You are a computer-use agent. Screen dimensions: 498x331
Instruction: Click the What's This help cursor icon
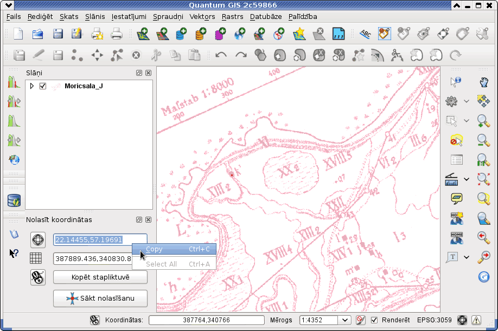coord(14,254)
